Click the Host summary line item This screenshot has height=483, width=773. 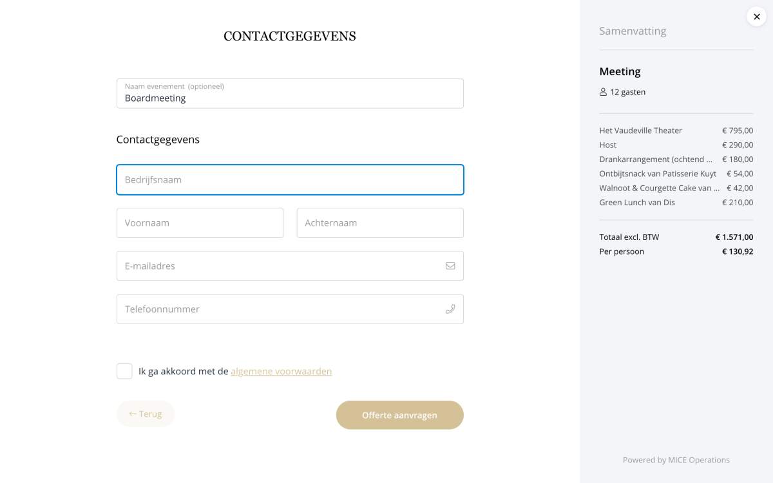676,145
